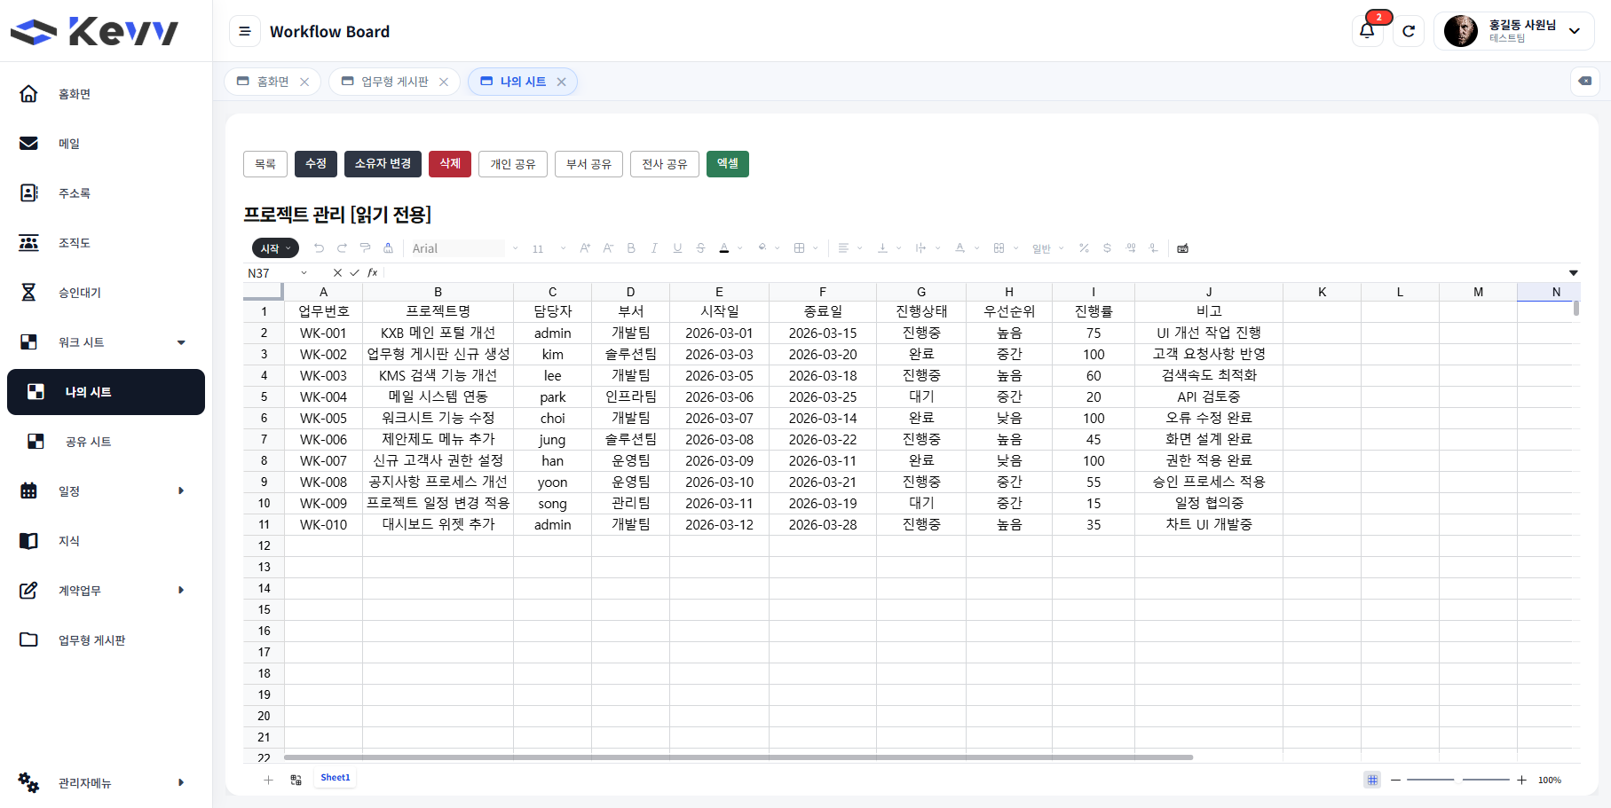Add a new sheet with plus icon
Viewport: 1611px width, 808px height.
[x=268, y=780]
